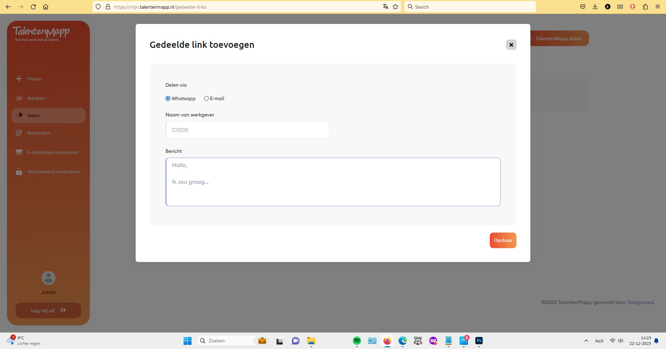The image size is (666, 349).
Task: Close the Gedeelde link toevoegen dialog
Action: point(511,45)
